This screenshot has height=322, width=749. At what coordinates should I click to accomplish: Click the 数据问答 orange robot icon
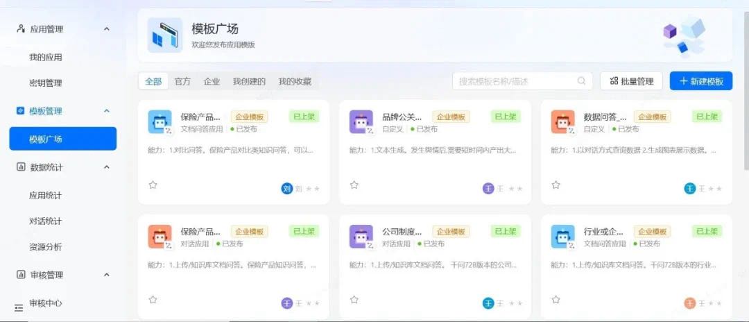(562, 122)
